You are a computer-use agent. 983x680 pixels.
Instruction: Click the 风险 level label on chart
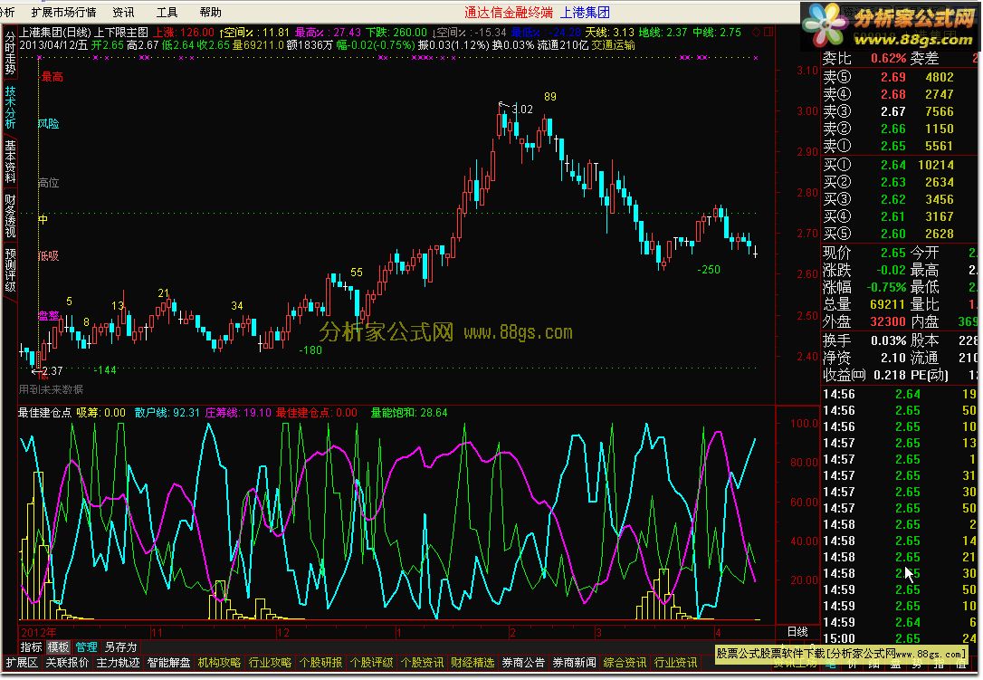[x=48, y=124]
